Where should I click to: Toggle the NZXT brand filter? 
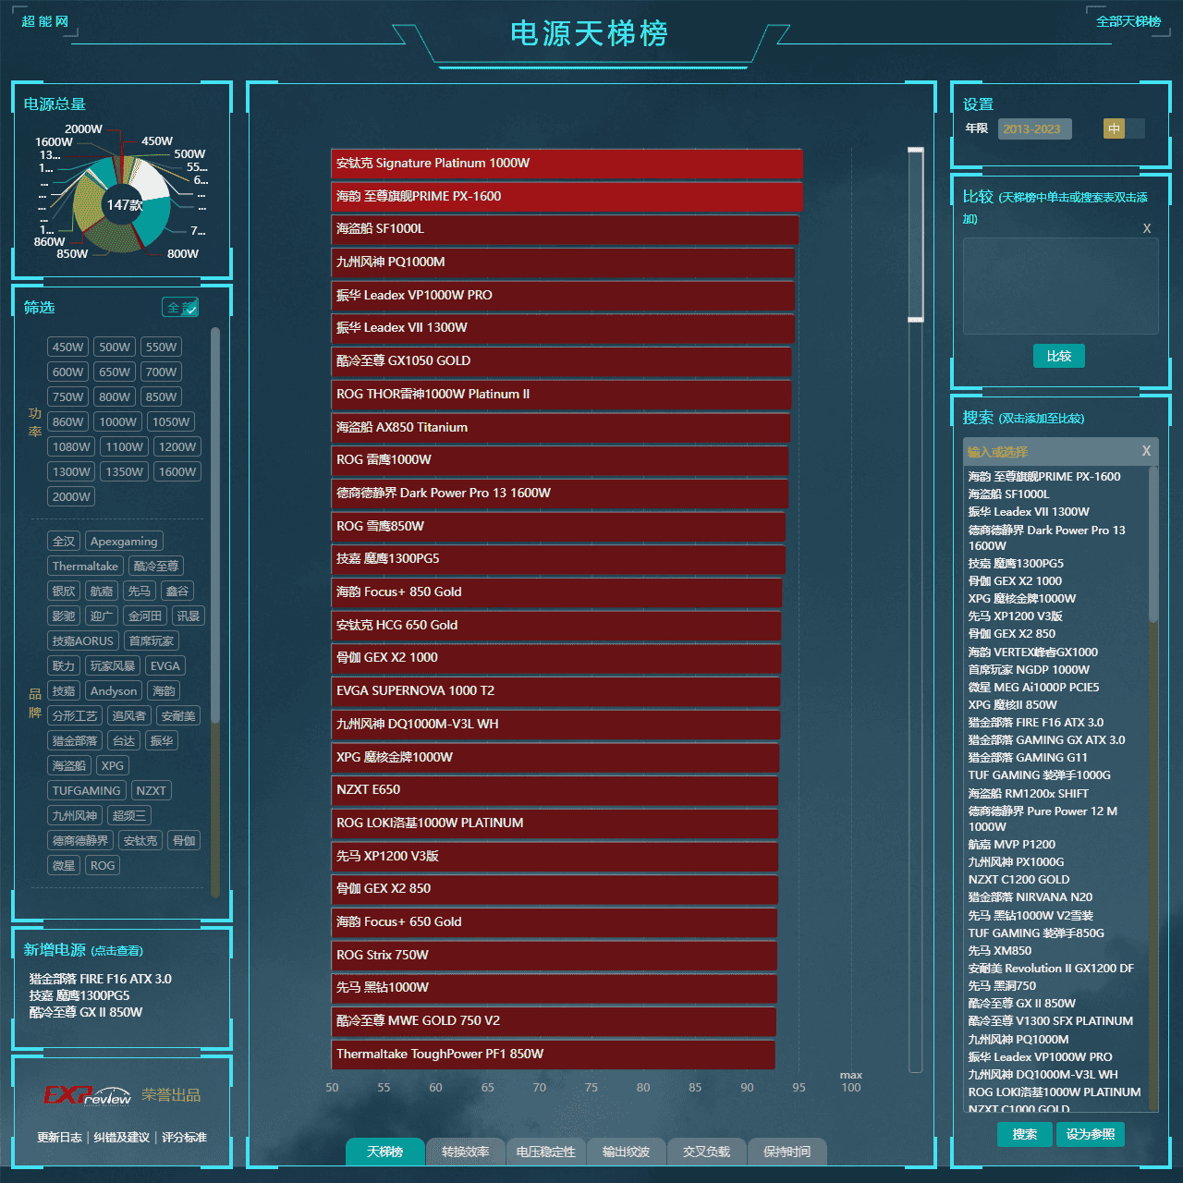(151, 791)
